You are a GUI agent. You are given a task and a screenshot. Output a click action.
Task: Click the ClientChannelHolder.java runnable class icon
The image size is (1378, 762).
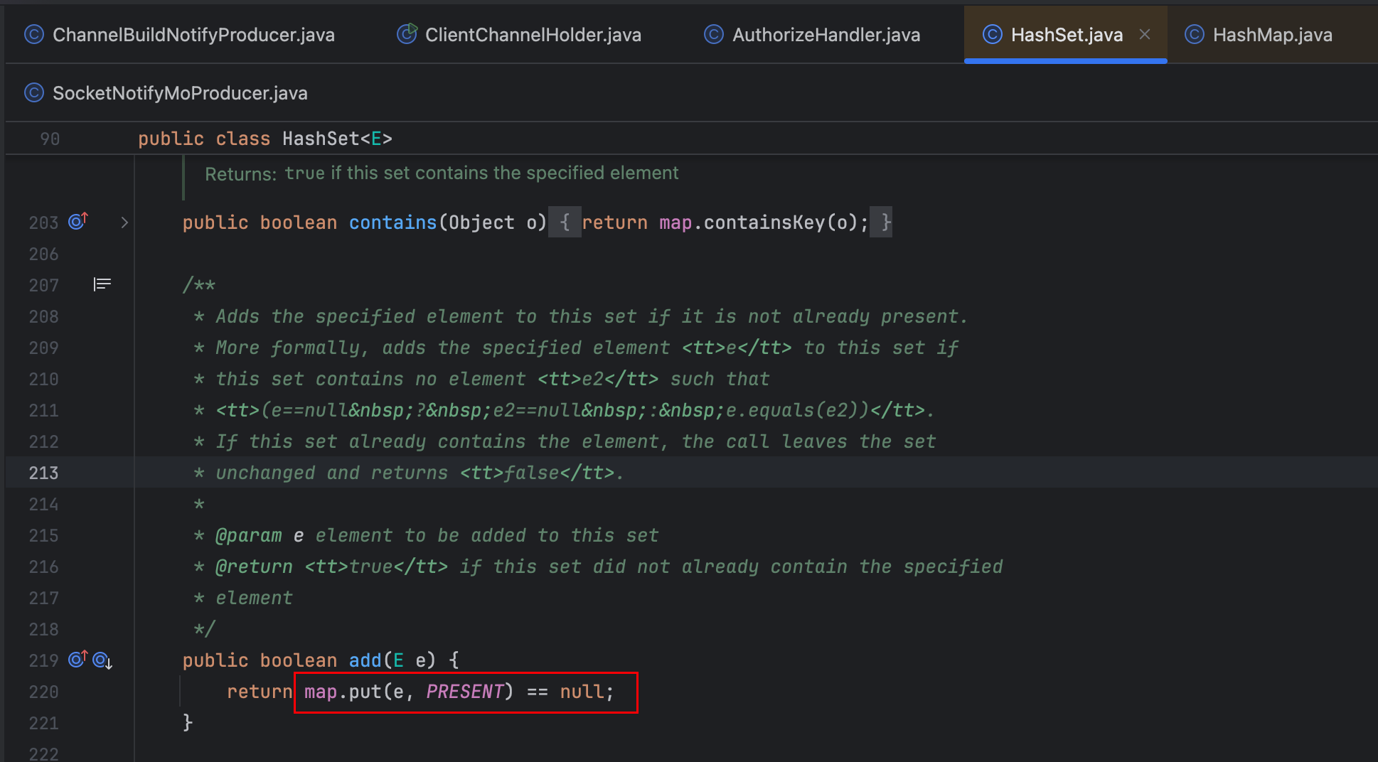407,34
